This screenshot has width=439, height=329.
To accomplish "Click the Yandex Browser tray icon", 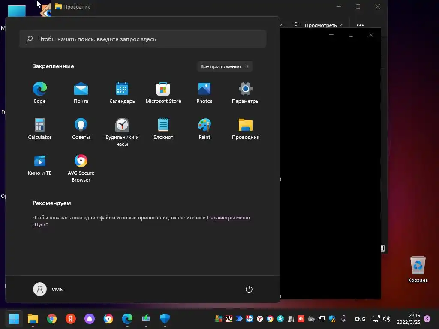I will [x=260, y=319].
